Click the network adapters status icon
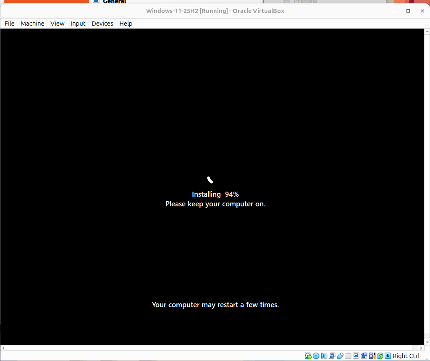The width and height of the screenshot is (430, 361). [332, 356]
